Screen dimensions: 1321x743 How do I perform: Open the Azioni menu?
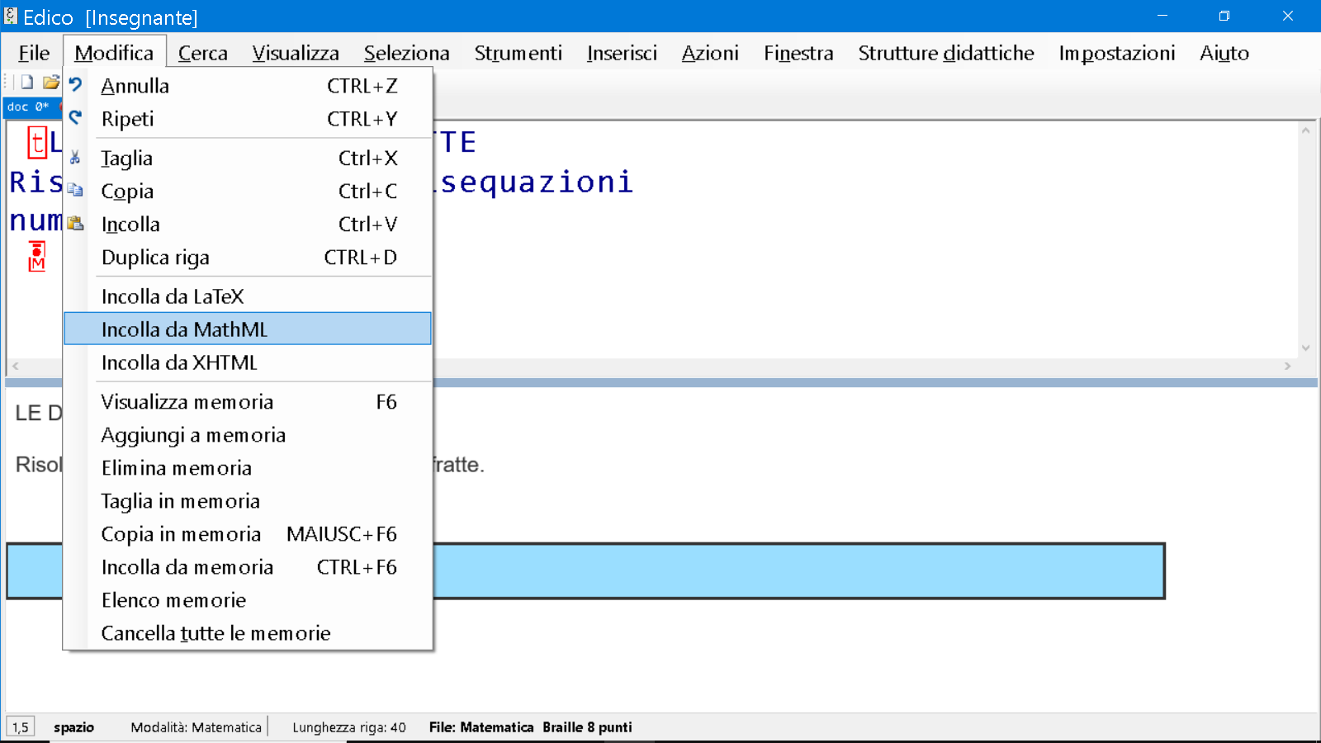(710, 53)
